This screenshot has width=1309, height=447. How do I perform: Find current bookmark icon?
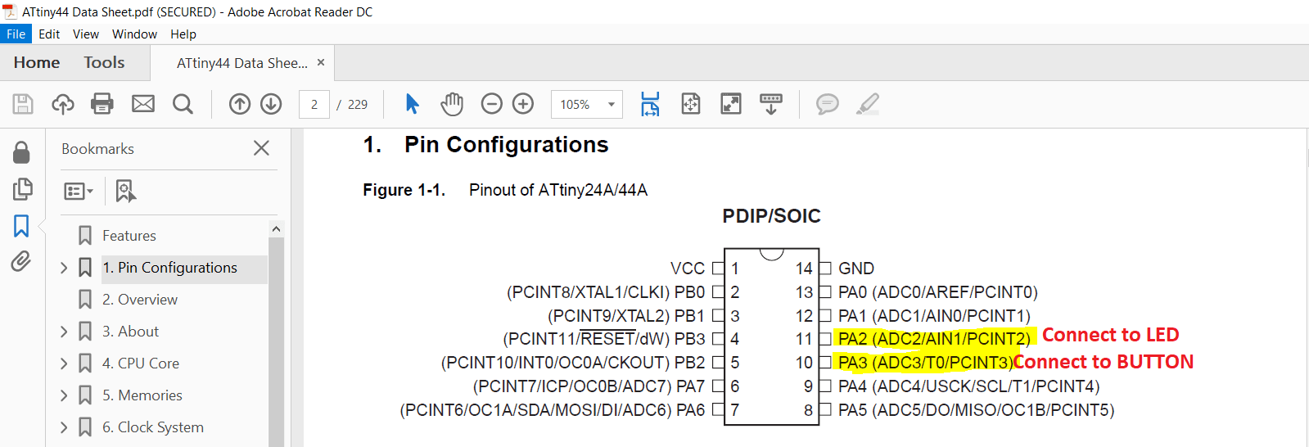[125, 191]
